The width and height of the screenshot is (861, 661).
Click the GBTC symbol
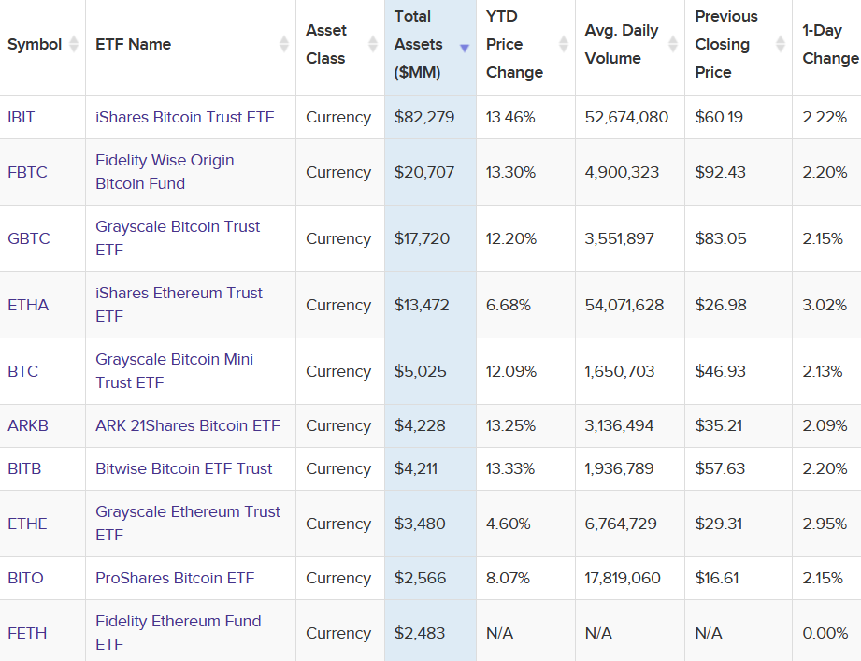coord(28,238)
